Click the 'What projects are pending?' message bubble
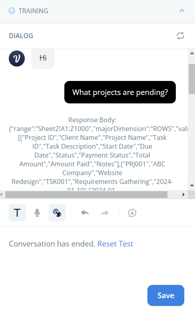The width and height of the screenshot is (195, 313). point(120,92)
